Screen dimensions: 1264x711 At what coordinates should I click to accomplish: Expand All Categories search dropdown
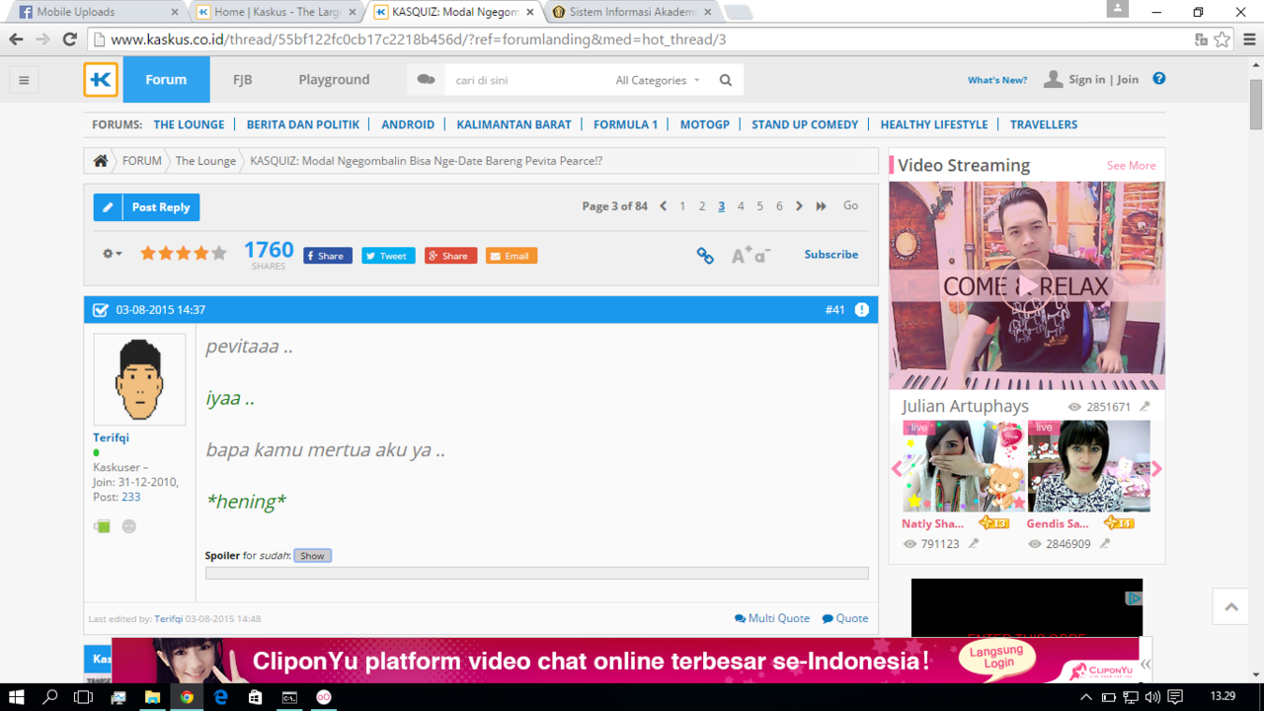pos(658,80)
